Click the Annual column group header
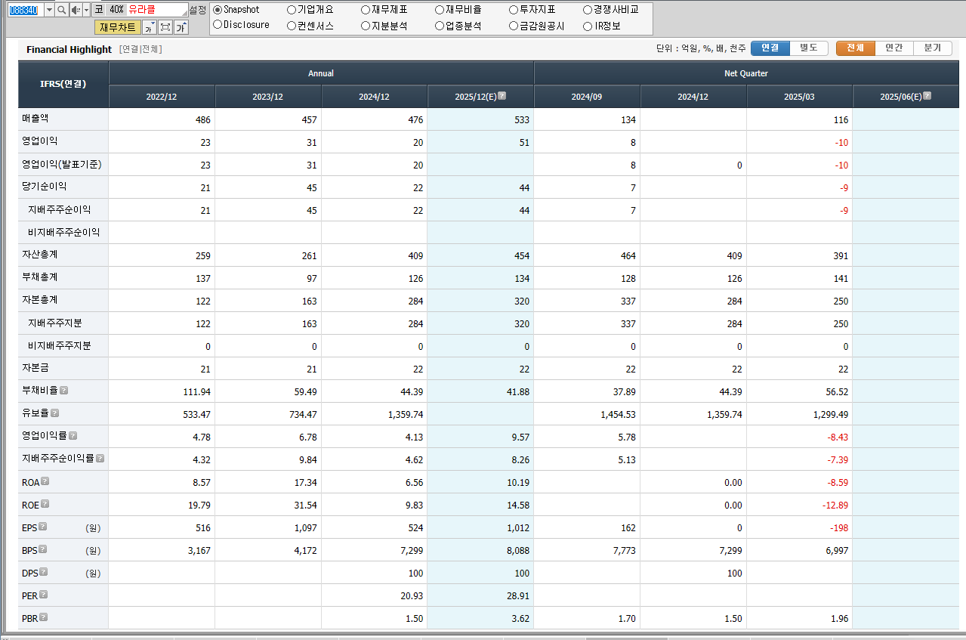 click(321, 73)
